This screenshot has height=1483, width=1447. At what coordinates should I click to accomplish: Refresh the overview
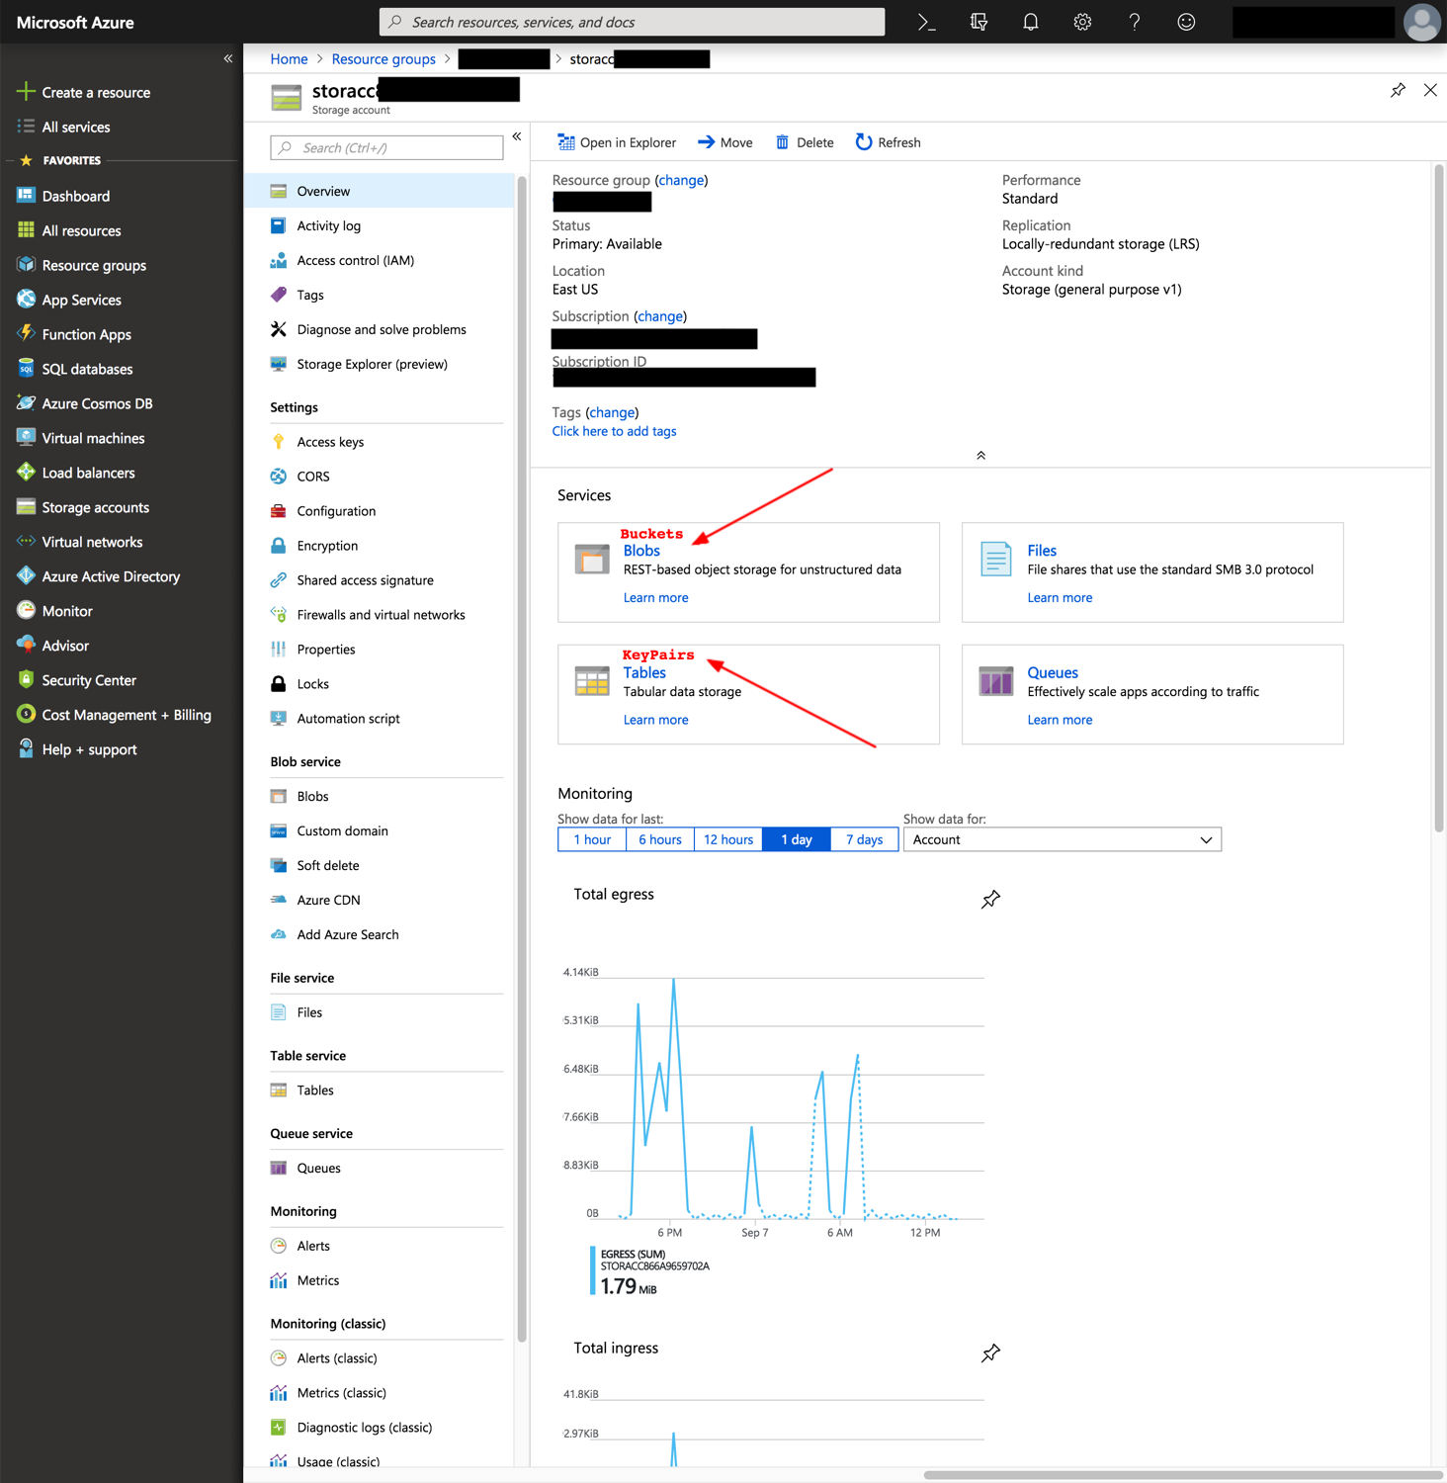[x=888, y=142]
